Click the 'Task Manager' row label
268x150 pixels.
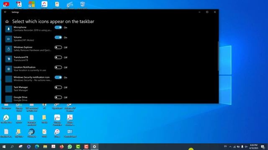pos(21,87)
